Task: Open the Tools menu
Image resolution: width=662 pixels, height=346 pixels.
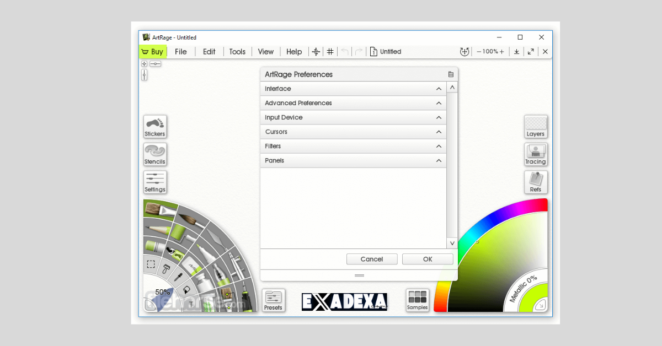Action: click(x=237, y=51)
